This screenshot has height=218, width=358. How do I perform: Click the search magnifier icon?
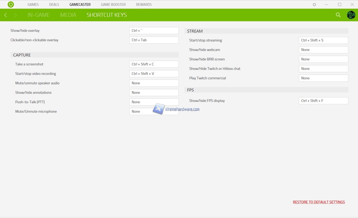point(338,15)
